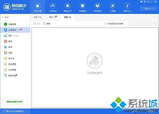The height and width of the screenshot is (114, 159).
Task: Toggle Block iTunes auto-run (阻止iTunes自动运行) option
Action: (x=14, y=111)
